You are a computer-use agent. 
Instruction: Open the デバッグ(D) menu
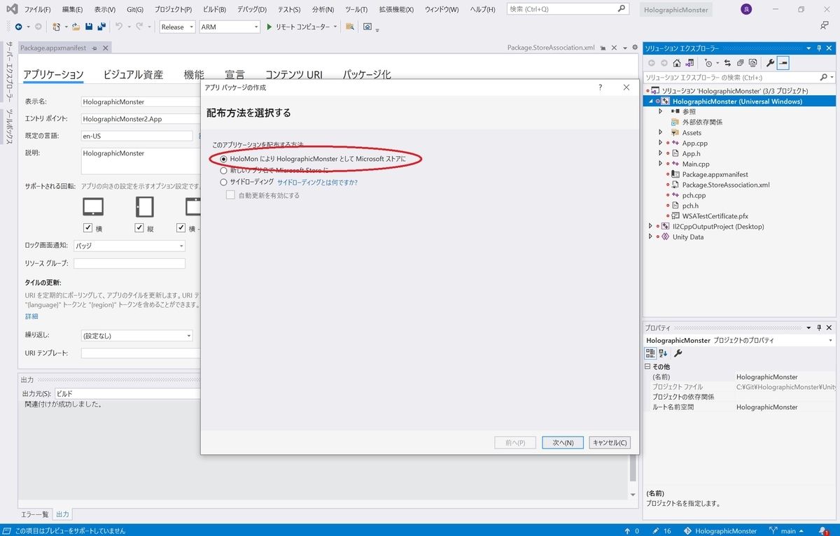(x=251, y=9)
